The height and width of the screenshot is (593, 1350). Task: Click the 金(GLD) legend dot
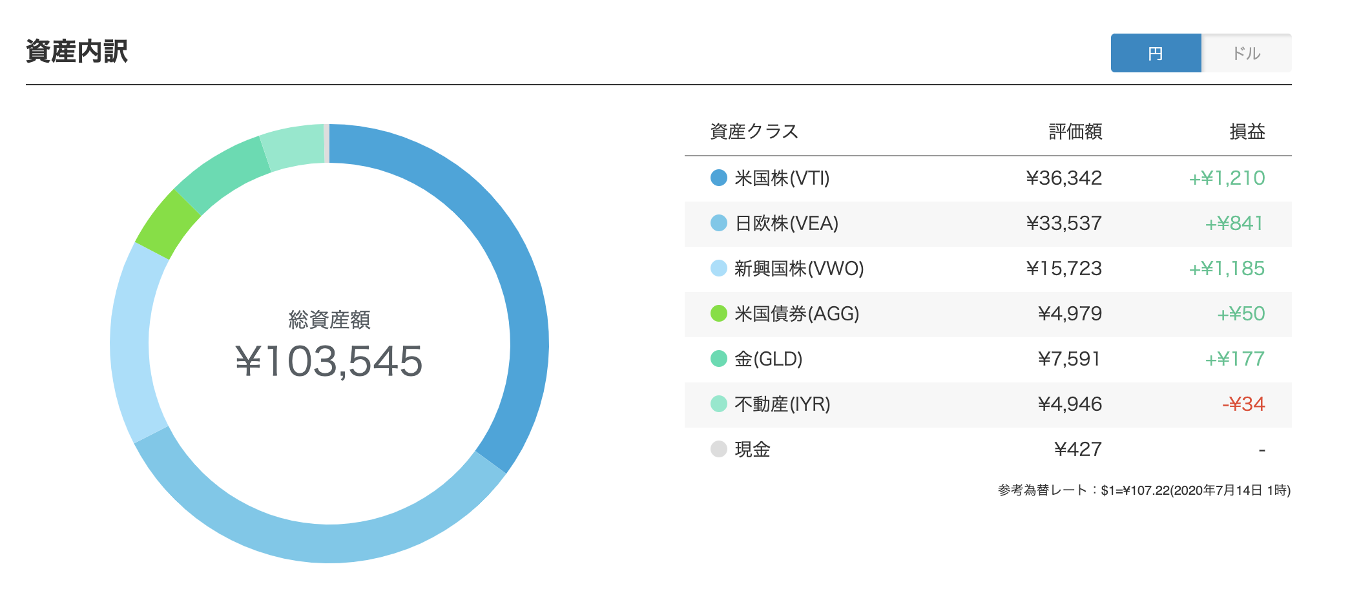click(719, 359)
